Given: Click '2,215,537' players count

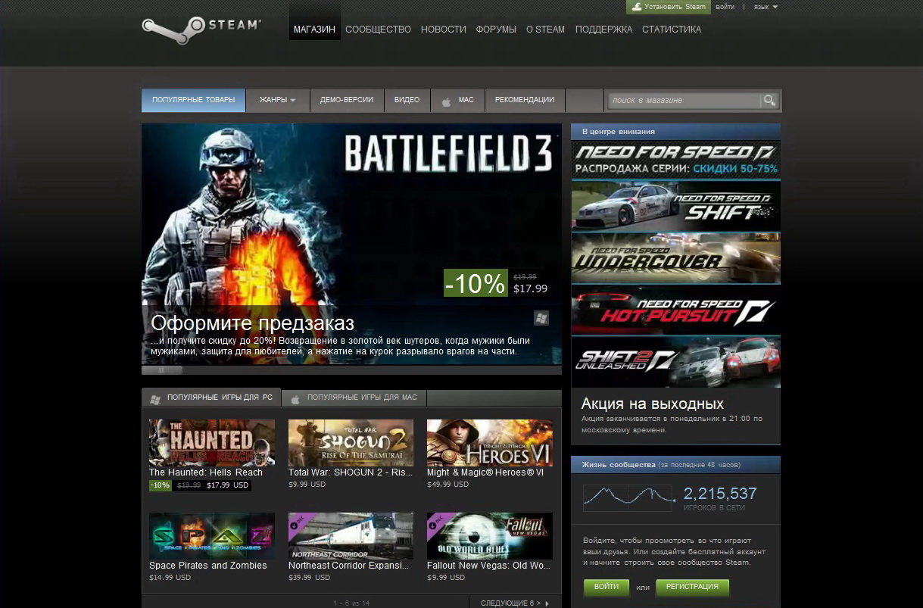Looking at the screenshot, I should pyautogui.click(x=720, y=494).
